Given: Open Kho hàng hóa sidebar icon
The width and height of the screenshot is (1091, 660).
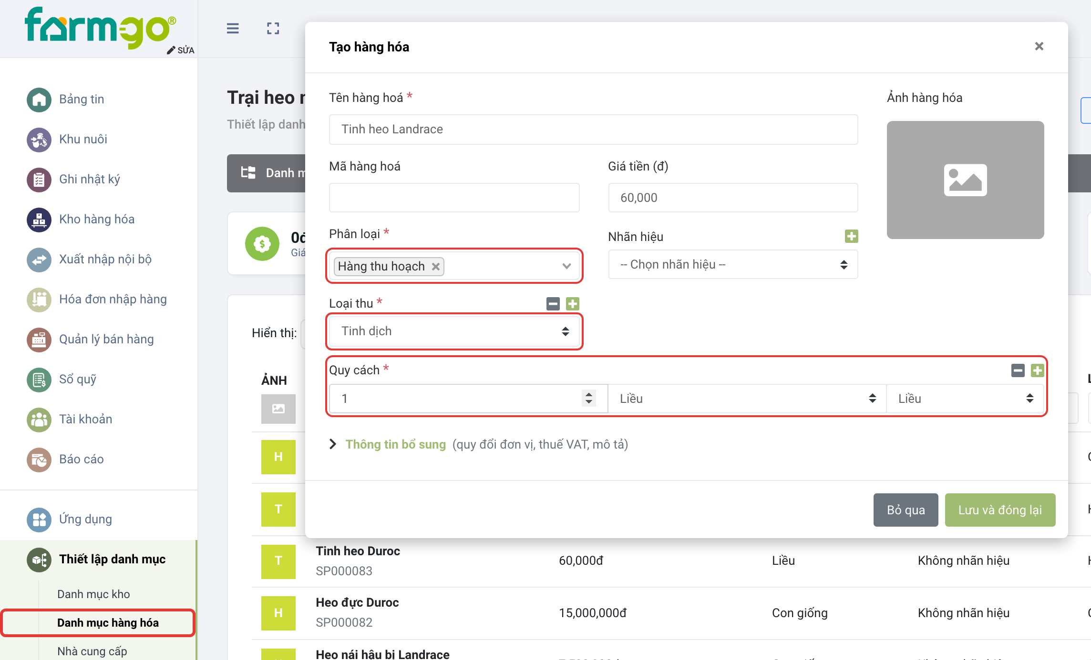Looking at the screenshot, I should coord(39,220).
